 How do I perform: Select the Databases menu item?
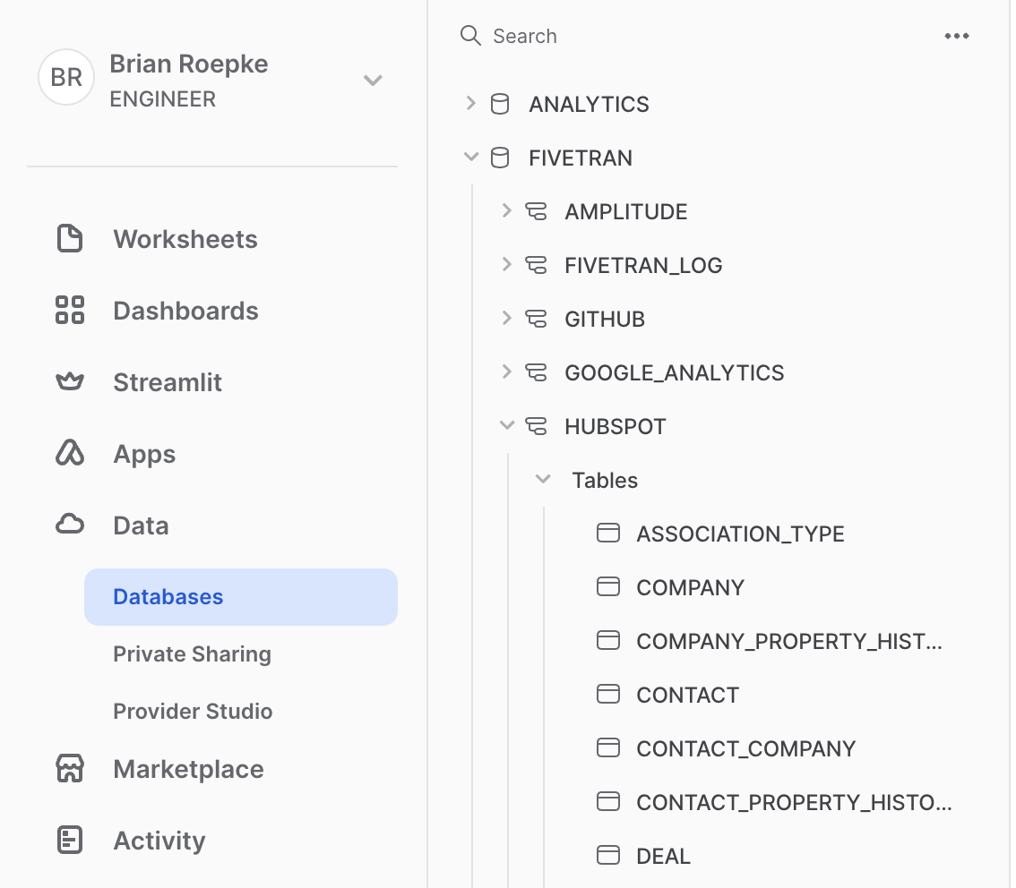click(x=168, y=596)
